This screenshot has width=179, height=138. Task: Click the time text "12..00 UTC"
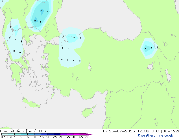[x=148, y=131]
